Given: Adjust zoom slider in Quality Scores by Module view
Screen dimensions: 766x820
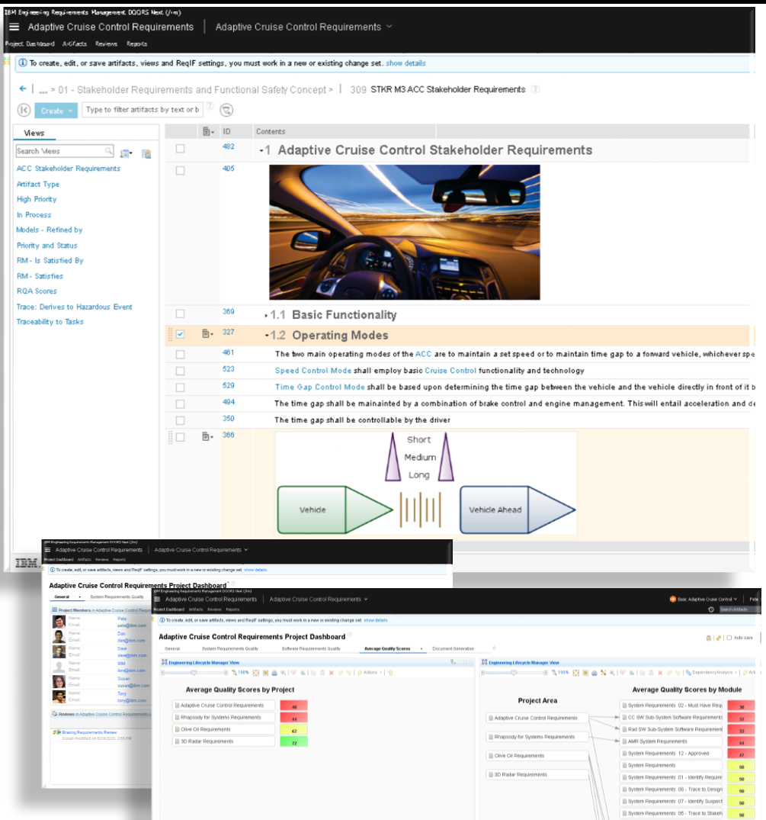Looking at the screenshot, I should 514,673.
